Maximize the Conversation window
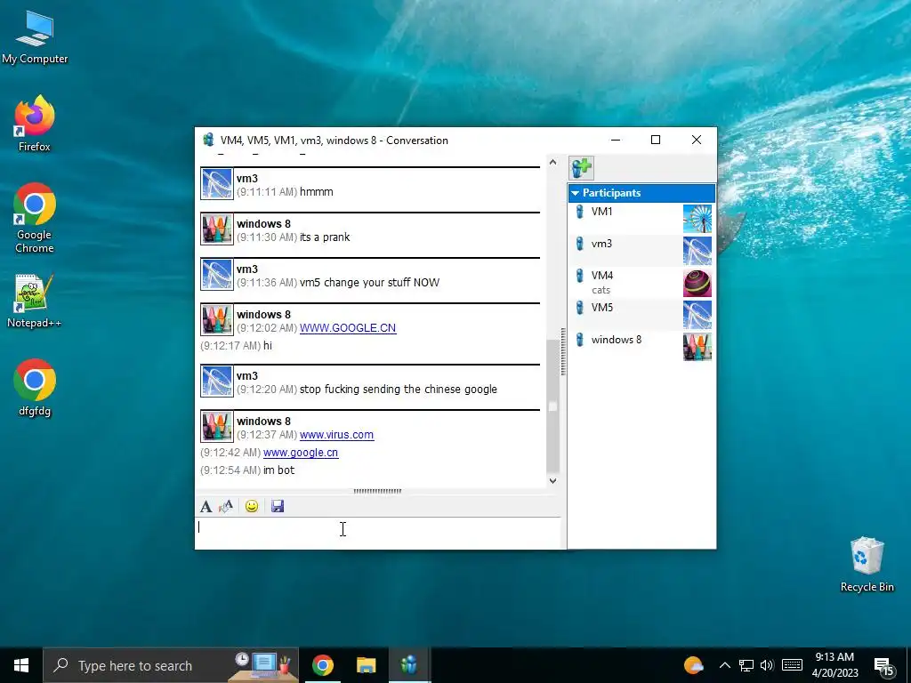The width and height of the screenshot is (911, 683). (x=656, y=140)
